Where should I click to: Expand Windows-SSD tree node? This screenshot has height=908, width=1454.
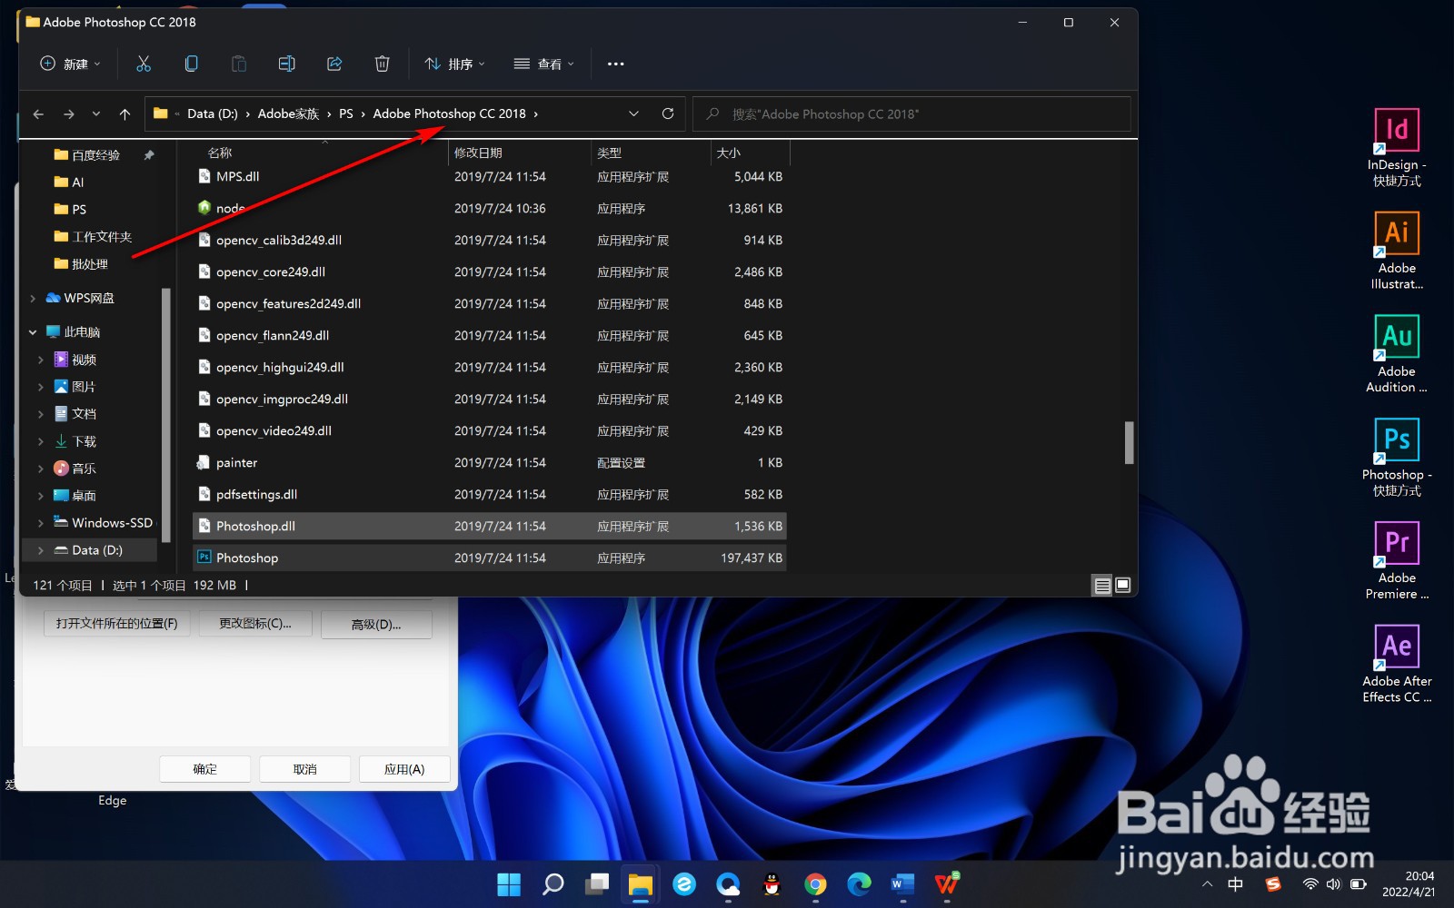(x=40, y=523)
